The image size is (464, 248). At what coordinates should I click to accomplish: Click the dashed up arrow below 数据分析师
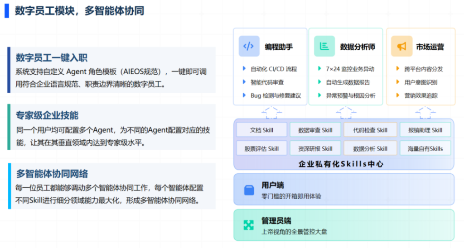click(346, 111)
